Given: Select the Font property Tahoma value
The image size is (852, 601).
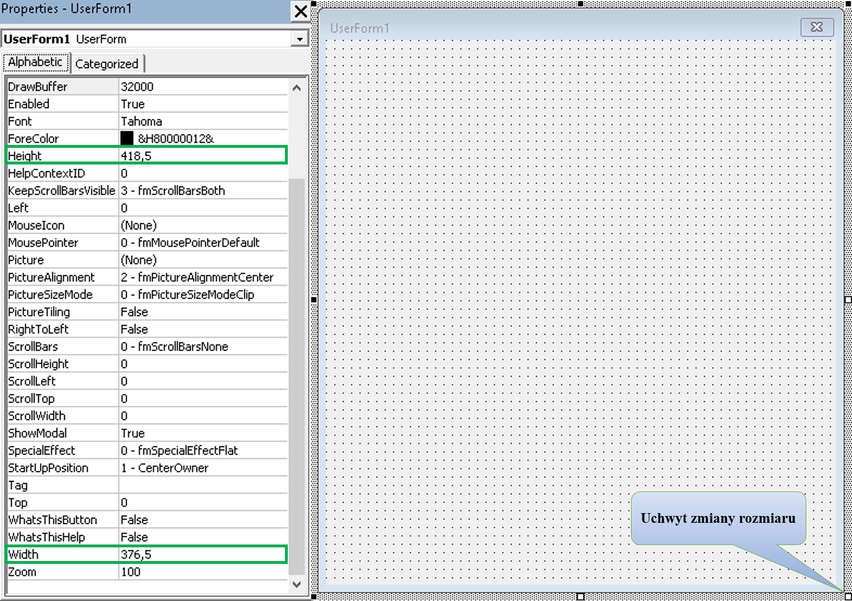Looking at the screenshot, I should click(x=202, y=122).
